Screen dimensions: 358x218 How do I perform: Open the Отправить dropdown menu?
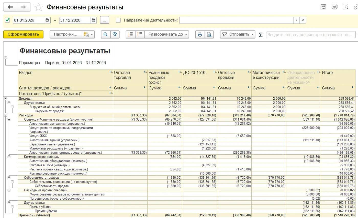click(x=238, y=35)
